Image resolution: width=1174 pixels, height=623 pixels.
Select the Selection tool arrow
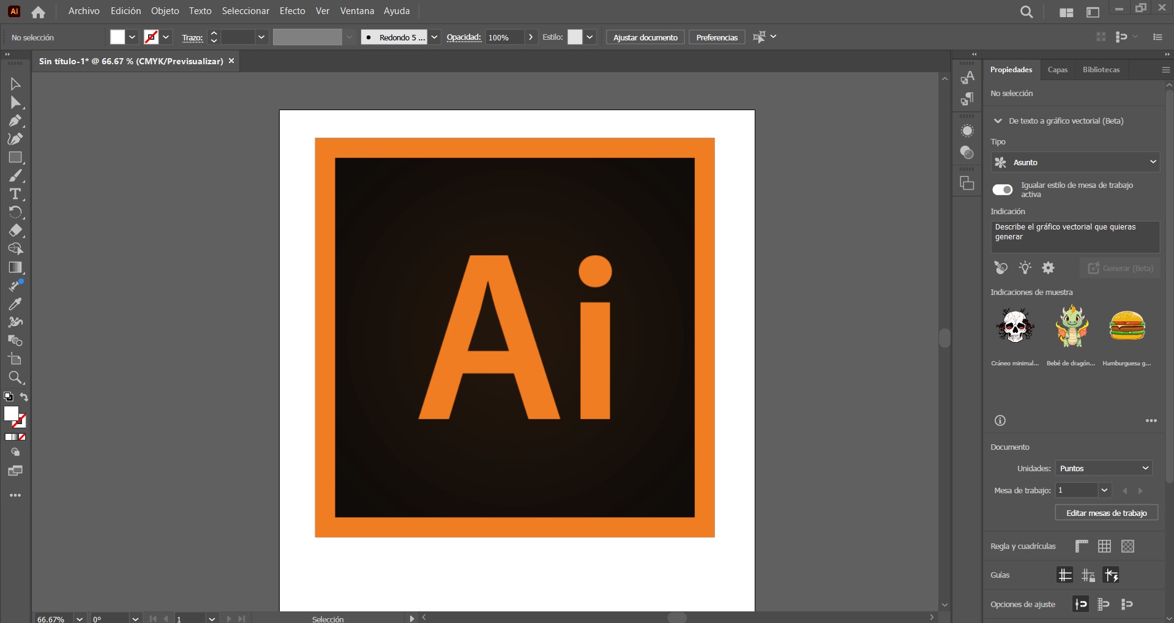pyautogui.click(x=15, y=84)
